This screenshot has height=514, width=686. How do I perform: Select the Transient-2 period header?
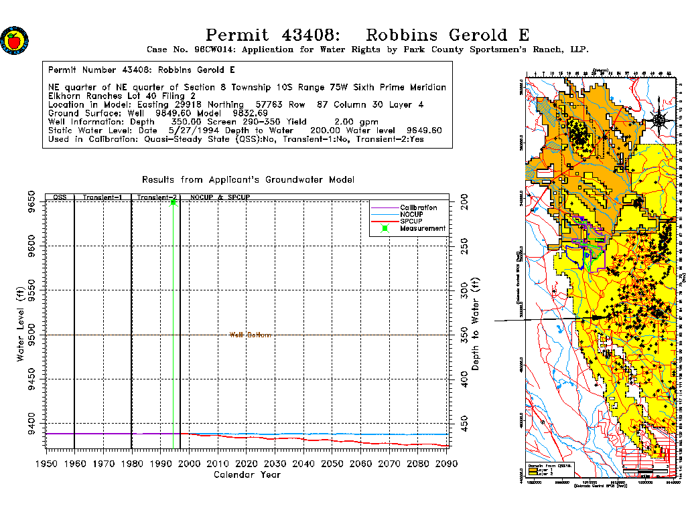[157, 197]
